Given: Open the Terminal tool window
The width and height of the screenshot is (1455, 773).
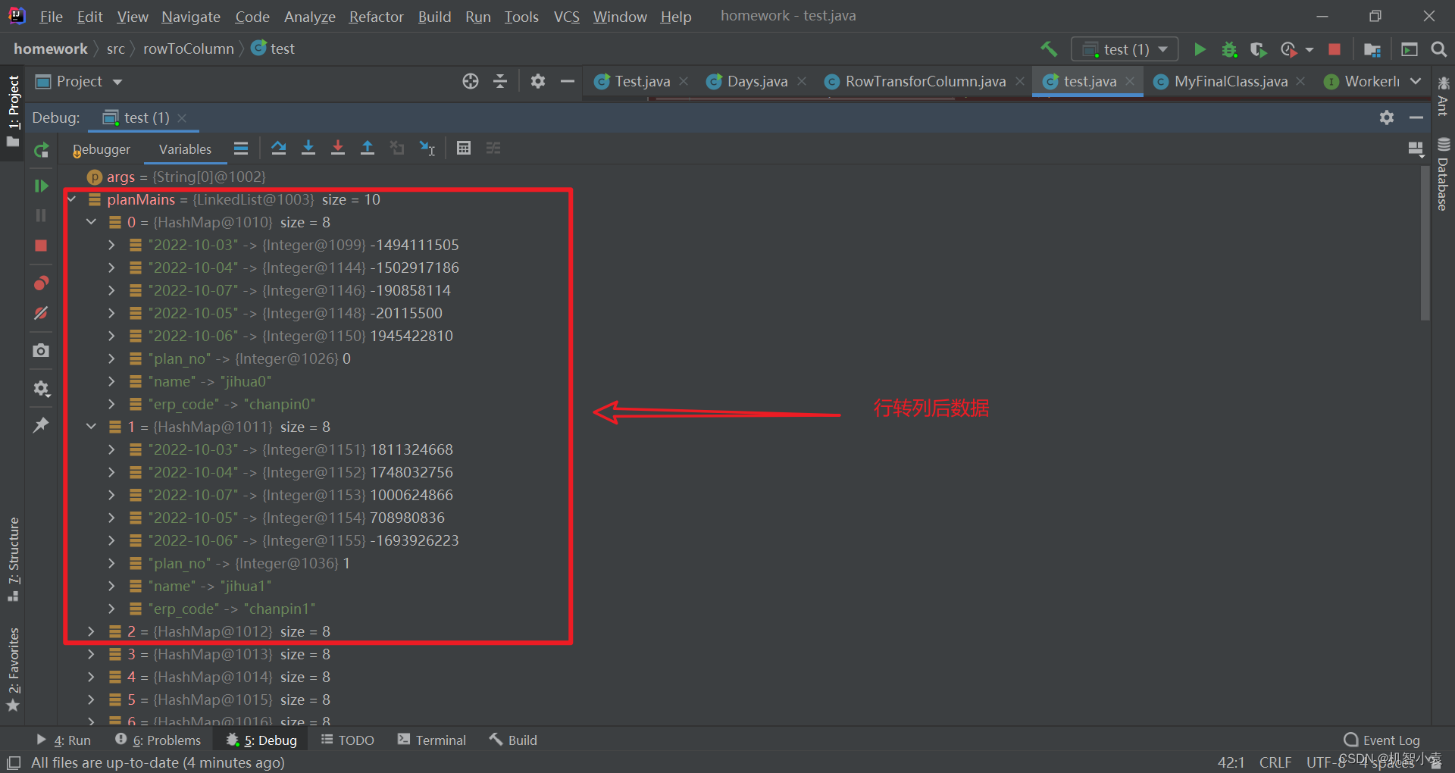Looking at the screenshot, I should (x=432, y=740).
